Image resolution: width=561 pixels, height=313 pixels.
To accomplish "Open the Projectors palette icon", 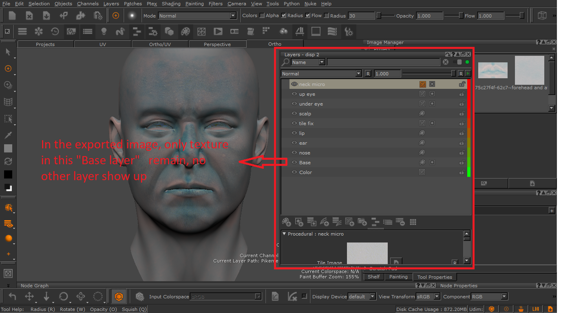I will 234,31.
